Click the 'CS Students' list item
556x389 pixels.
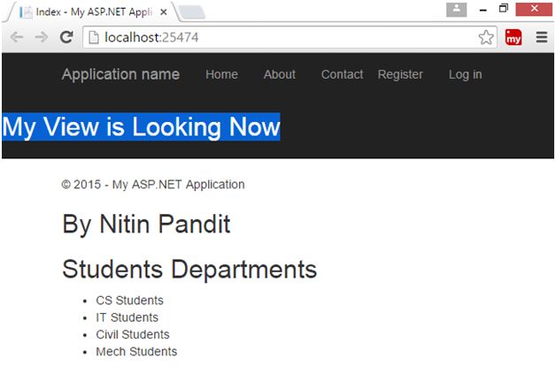pyautogui.click(x=129, y=301)
